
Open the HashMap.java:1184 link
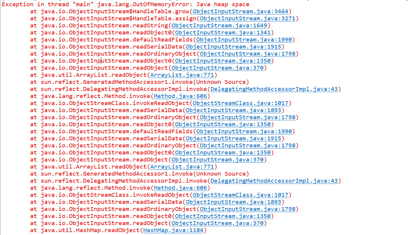tap(173, 230)
